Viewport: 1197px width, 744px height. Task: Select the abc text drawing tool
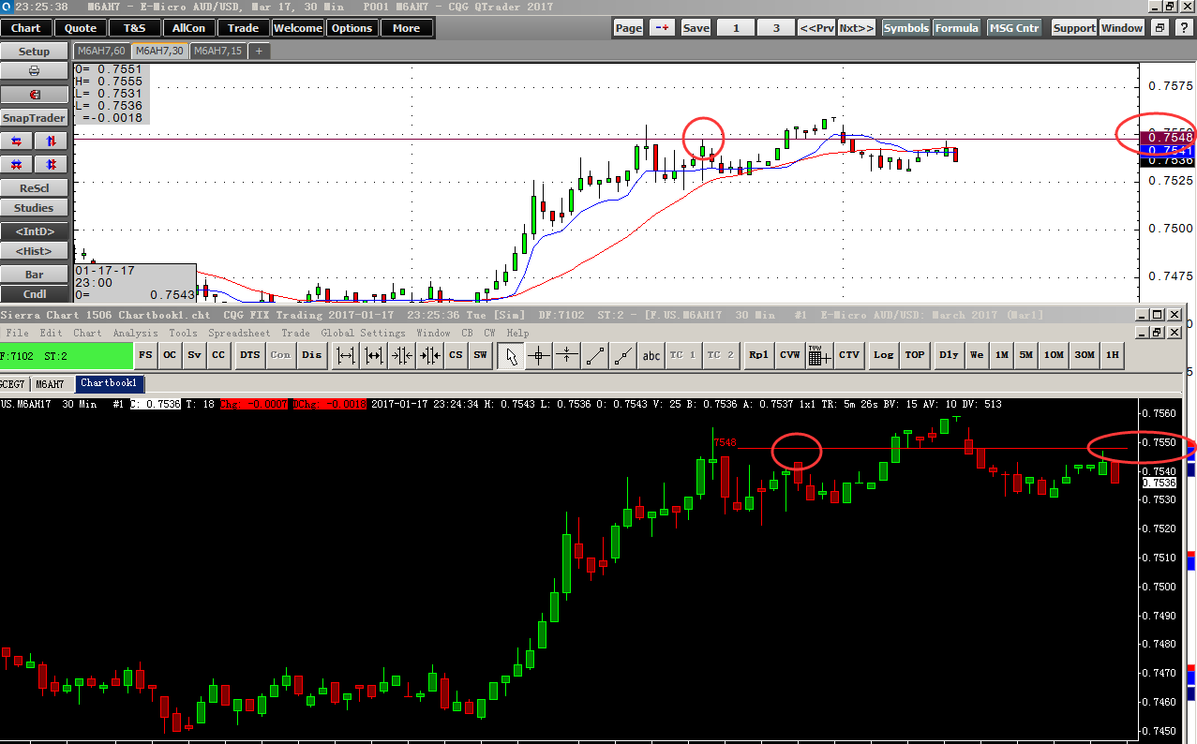tap(651, 355)
